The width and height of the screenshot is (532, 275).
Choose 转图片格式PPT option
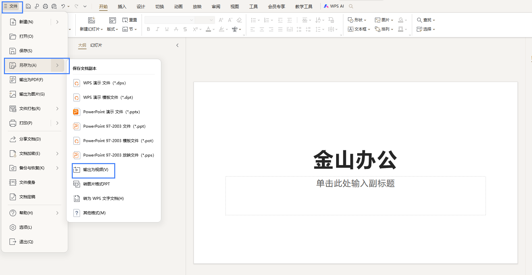point(114,184)
